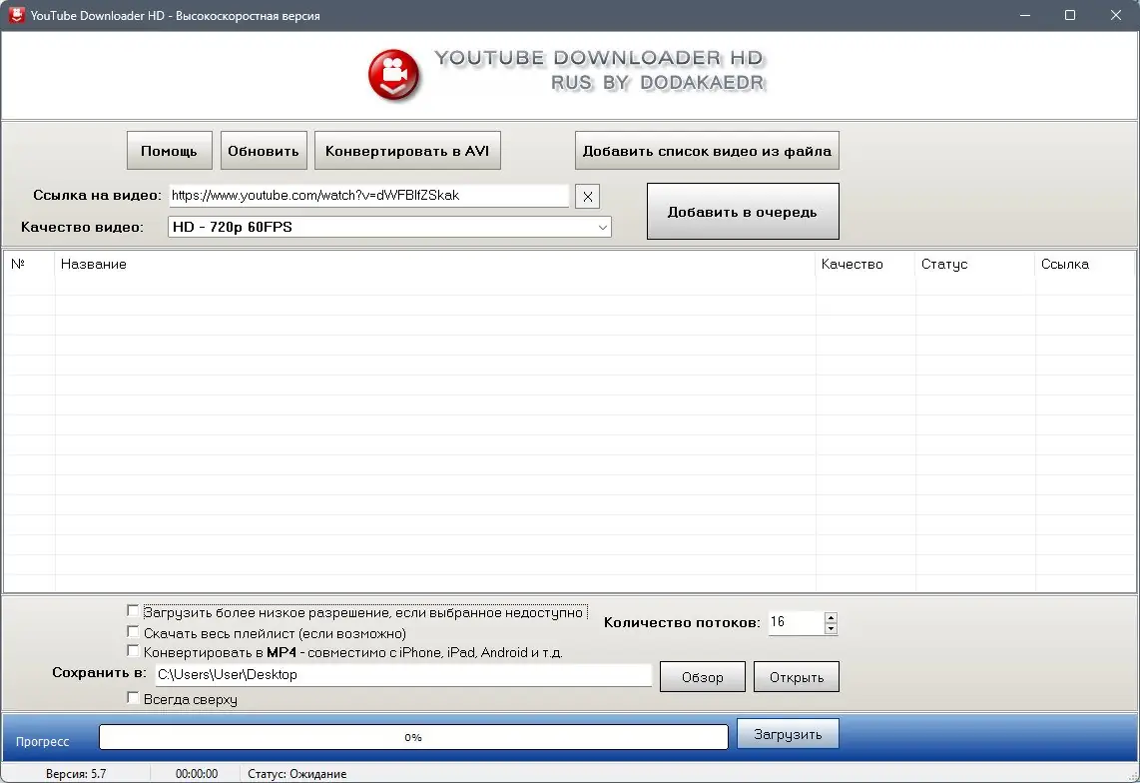Click the 0% progress bar
1140x783 pixels.
point(413,737)
